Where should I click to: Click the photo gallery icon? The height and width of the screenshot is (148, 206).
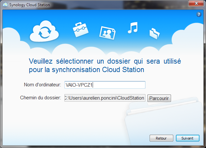coord(107,31)
